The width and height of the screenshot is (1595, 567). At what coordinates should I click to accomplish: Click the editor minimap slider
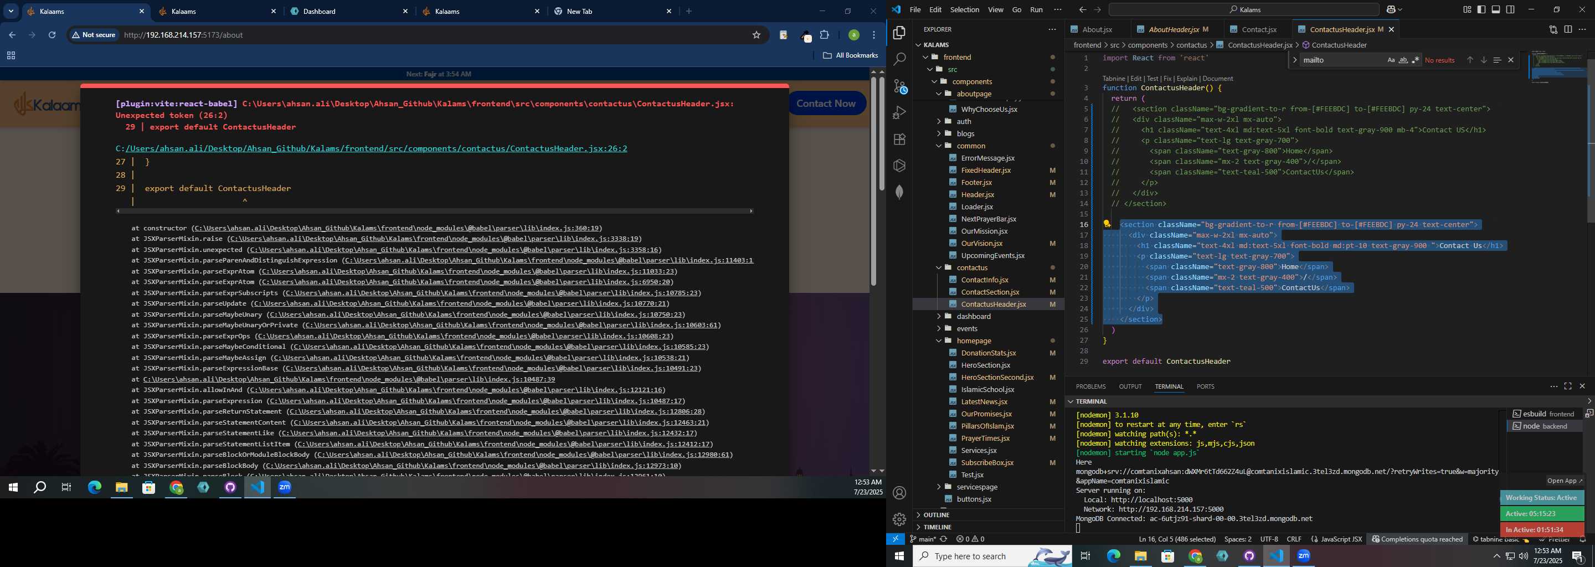1559,67
